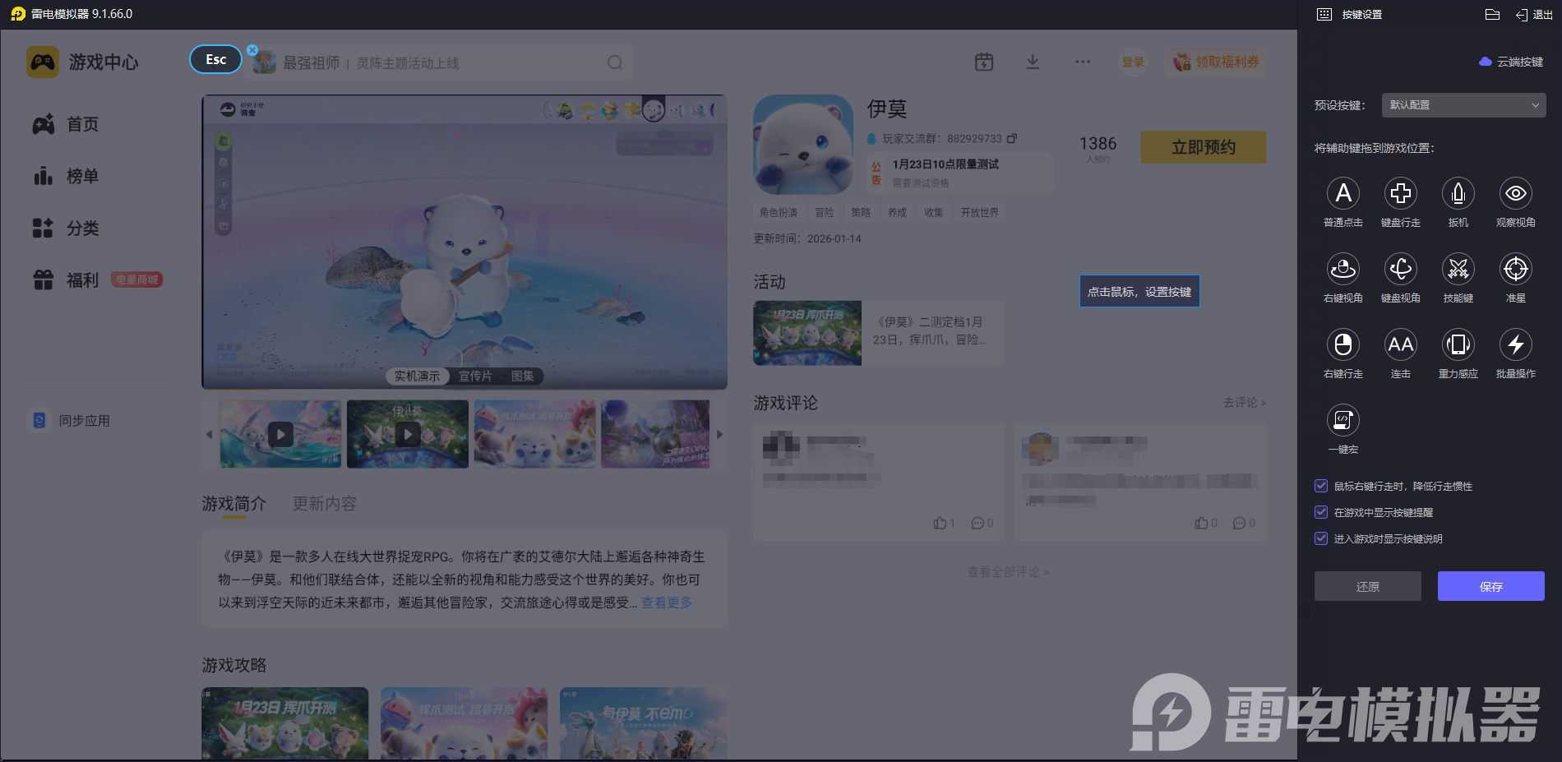Click 查看全部评论 link
1562x762 pixels.
point(1008,571)
